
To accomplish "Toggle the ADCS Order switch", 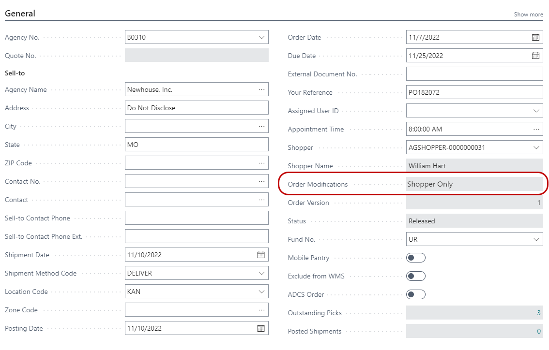I will click(416, 294).
